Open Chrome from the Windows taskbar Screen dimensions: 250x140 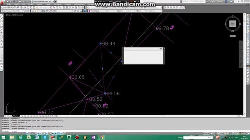tap(102, 137)
